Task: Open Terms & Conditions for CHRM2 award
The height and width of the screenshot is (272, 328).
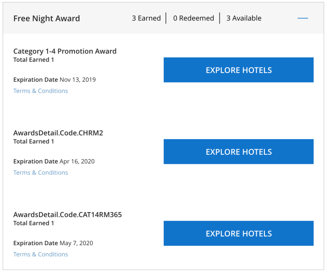Action: pos(40,172)
